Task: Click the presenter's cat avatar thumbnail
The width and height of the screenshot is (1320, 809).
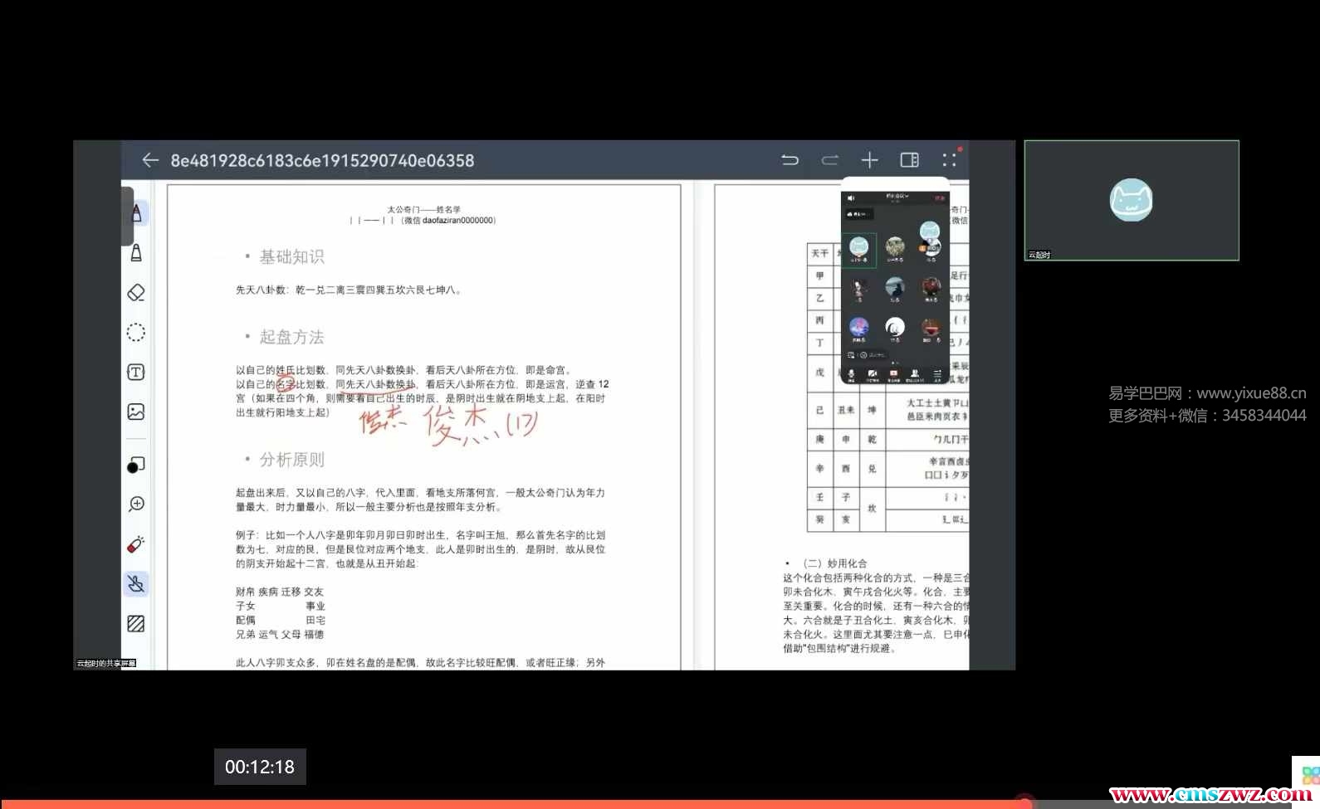Action: click(1131, 200)
